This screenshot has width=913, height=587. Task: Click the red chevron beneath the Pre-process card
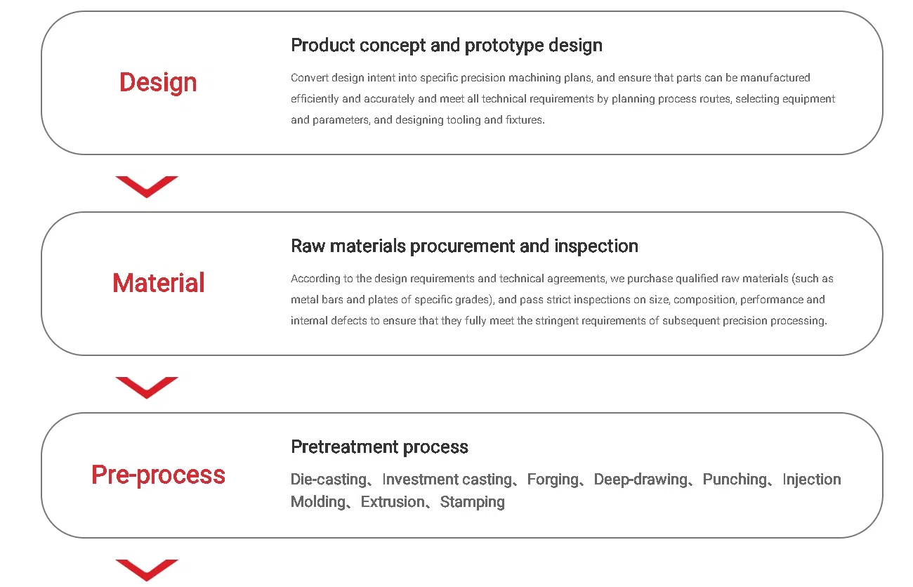(147, 569)
